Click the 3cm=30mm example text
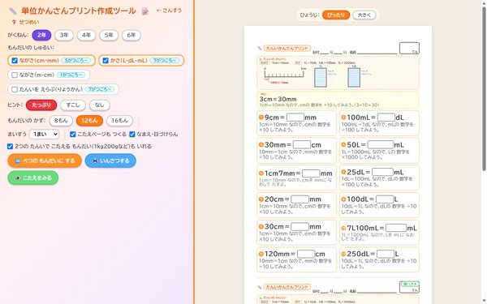Image resolution: width=487 pixels, height=304 pixels. tap(278, 99)
